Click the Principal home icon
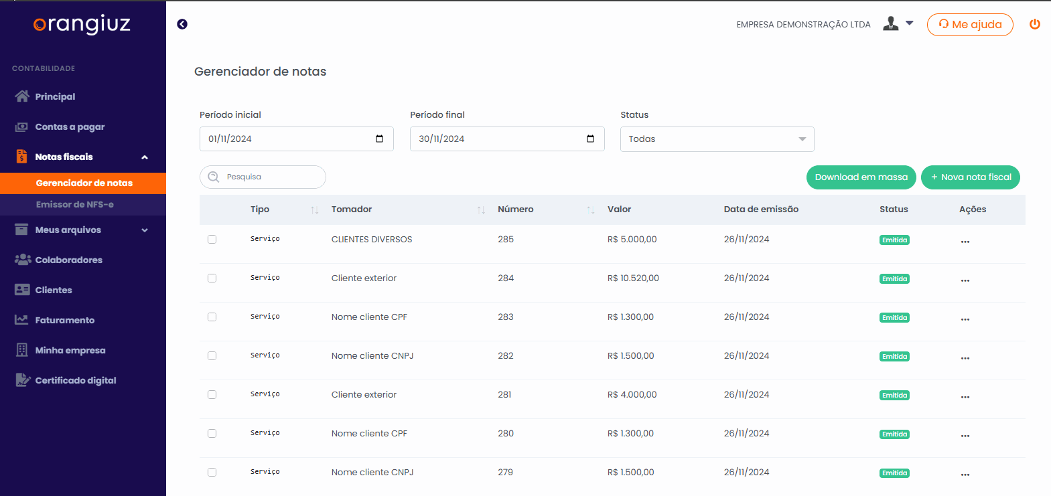This screenshot has height=496, width=1051. (x=22, y=96)
